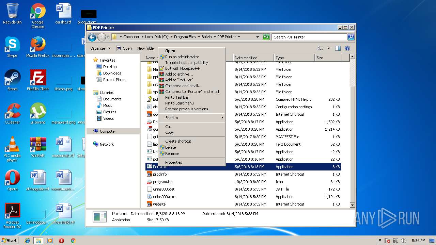Viewport: 436px width, 245px height.
Task: Click the volume speaker icon in system tray
Action: coord(404,241)
